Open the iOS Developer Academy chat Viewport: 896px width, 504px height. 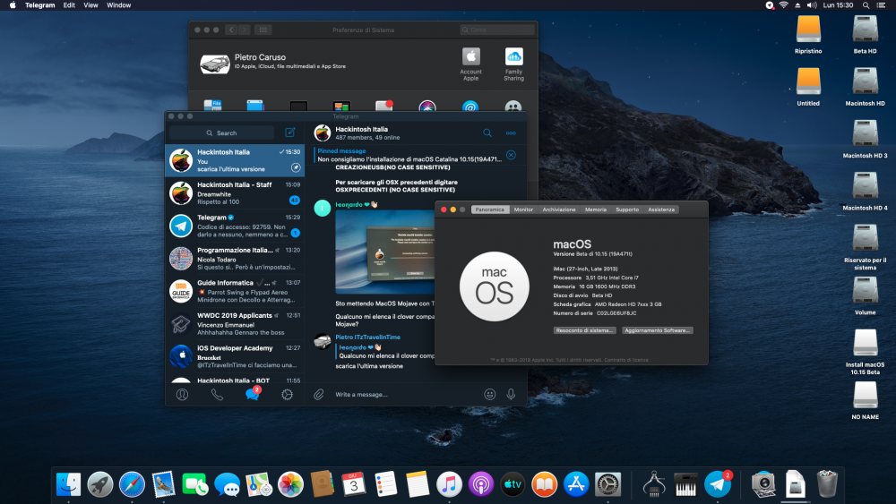tap(235, 355)
